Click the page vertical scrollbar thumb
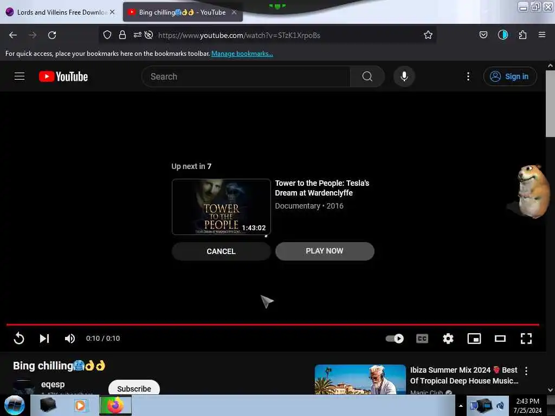555x416 pixels. click(550, 103)
